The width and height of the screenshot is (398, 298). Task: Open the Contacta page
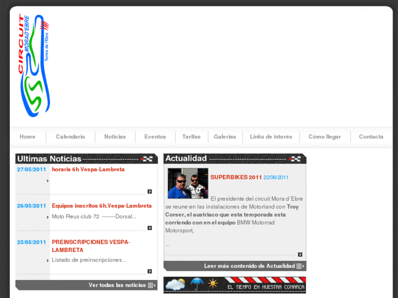click(x=371, y=137)
